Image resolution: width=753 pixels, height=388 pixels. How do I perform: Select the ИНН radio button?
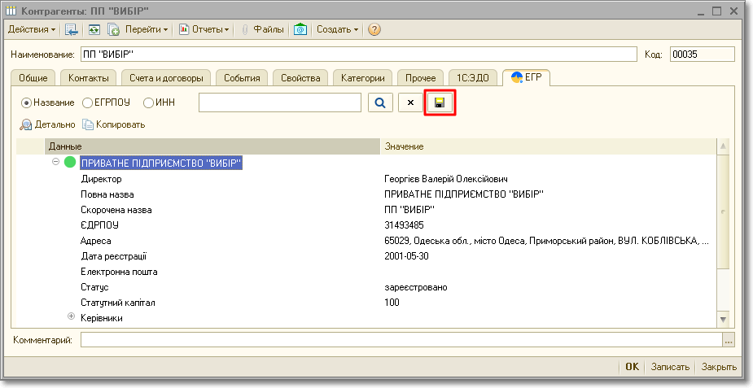click(x=148, y=102)
